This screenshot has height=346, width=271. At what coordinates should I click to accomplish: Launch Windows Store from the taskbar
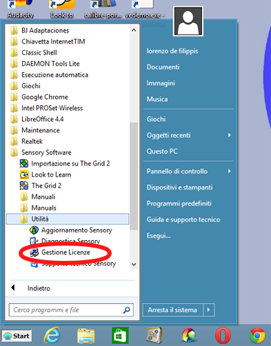120,336
